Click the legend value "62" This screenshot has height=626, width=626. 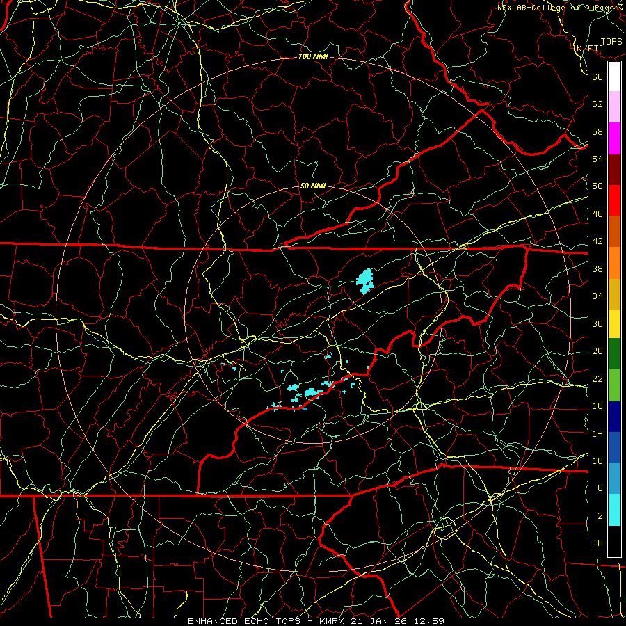[x=597, y=104]
